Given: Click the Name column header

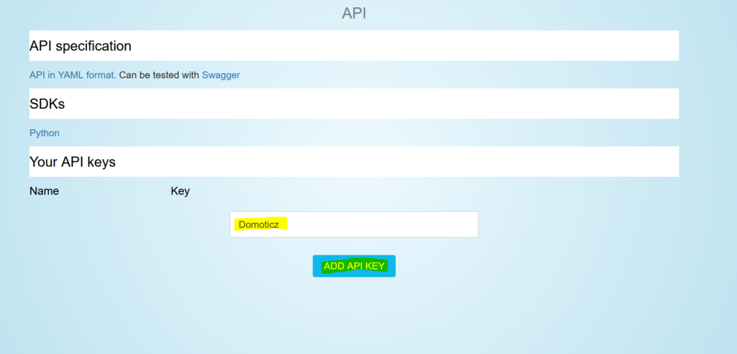Looking at the screenshot, I should [44, 191].
